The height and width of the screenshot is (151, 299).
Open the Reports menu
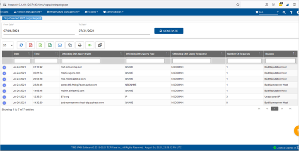click(92, 12)
